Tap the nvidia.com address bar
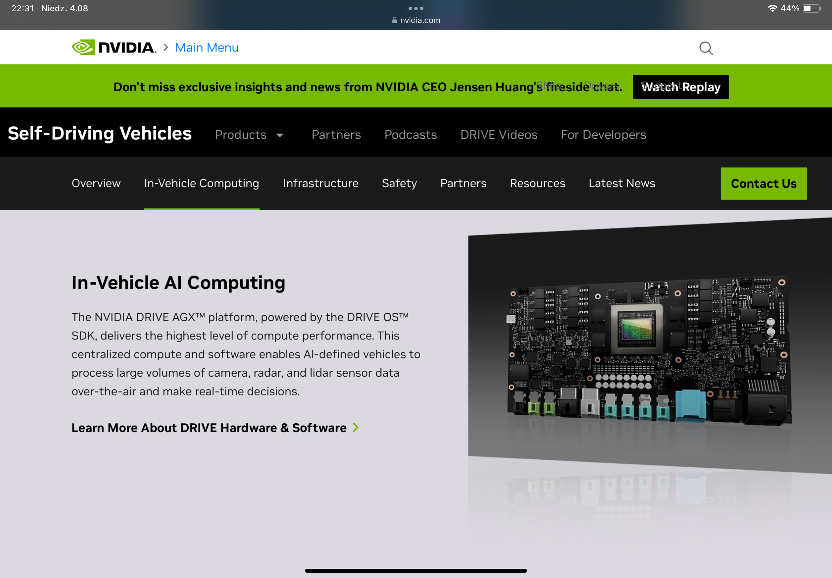This screenshot has width=832, height=578. (416, 20)
